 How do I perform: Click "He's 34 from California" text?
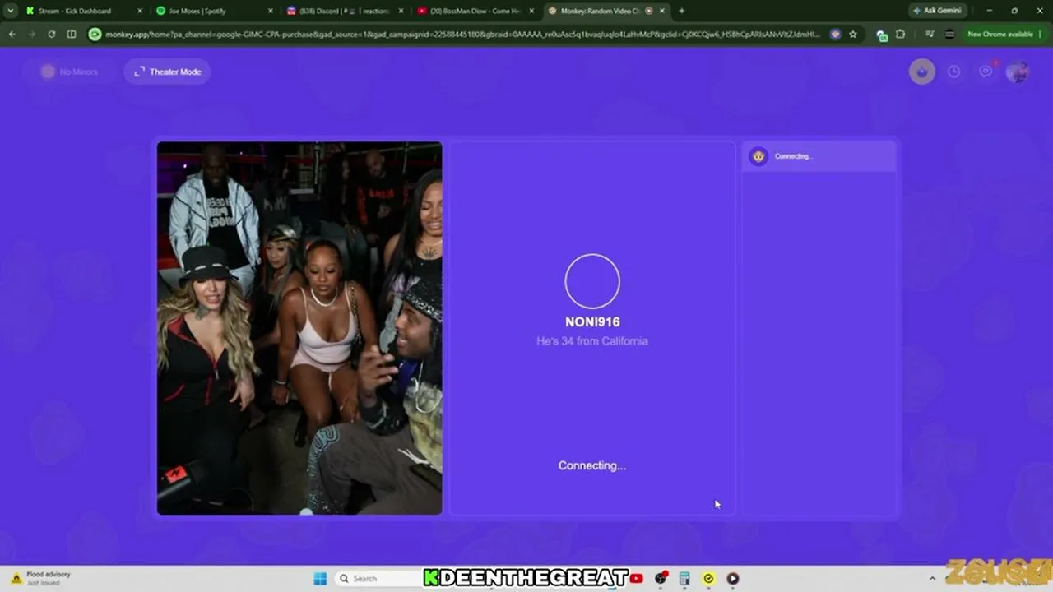pyautogui.click(x=592, y=341)
